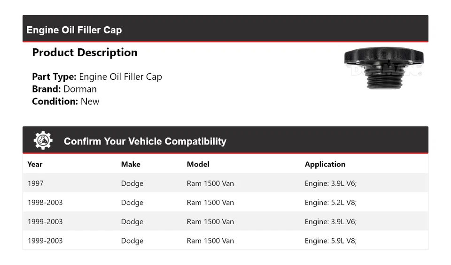Click Ram 1500 Van in the 1997 row
451x265 pixels.
(210, 183)
